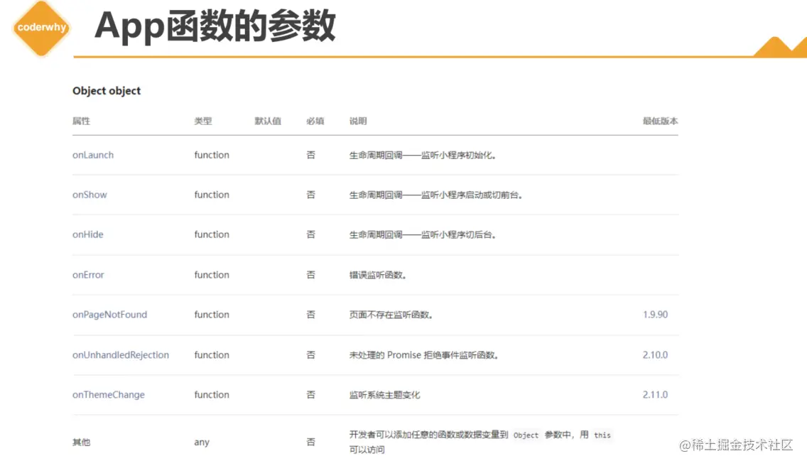
Task: Click version number 1.9.90
Action: (655, 315)
